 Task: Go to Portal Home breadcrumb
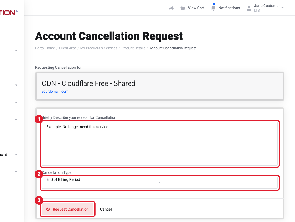45,48
